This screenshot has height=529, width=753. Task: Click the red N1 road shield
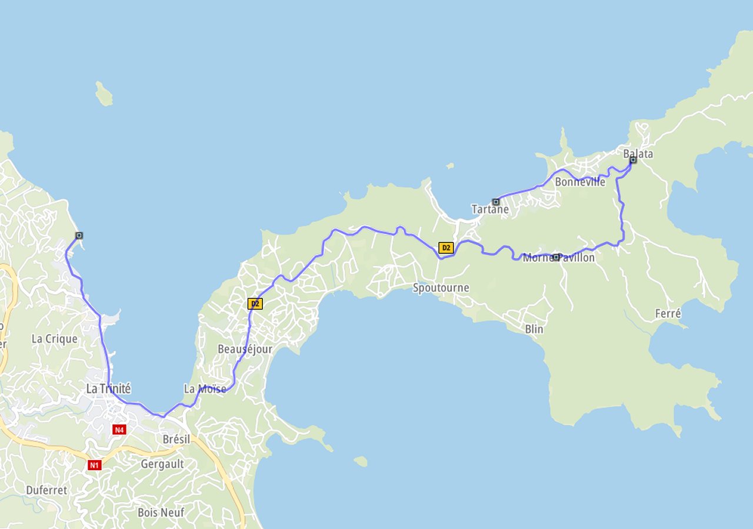pyautogui.click(x=94, y=465)
